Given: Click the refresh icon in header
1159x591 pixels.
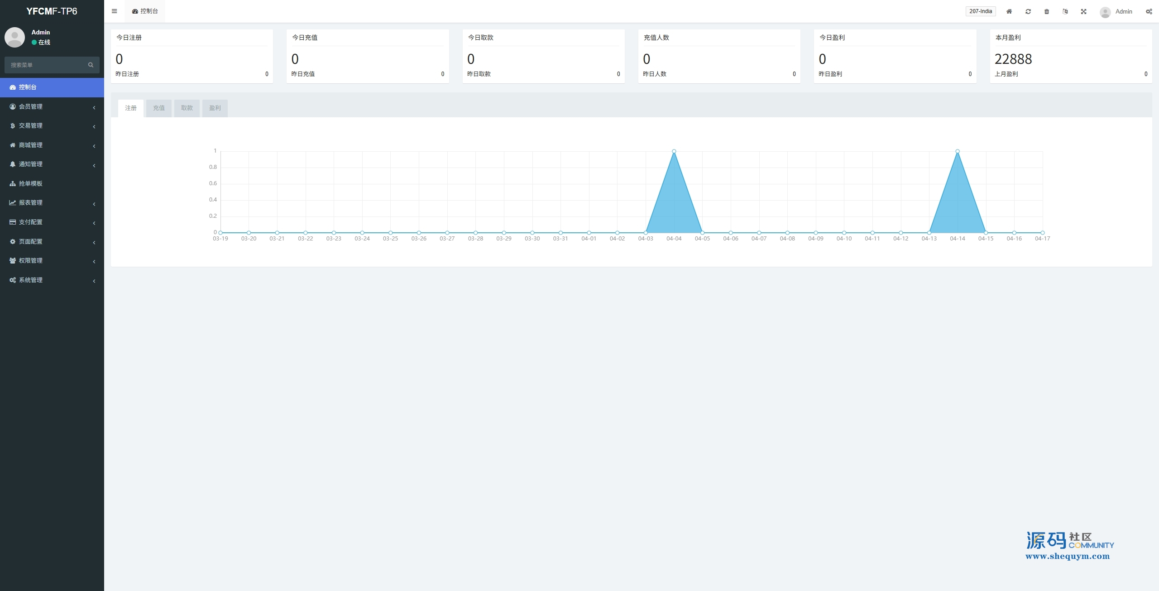Looking at the screenshot, I should 1028,11.
